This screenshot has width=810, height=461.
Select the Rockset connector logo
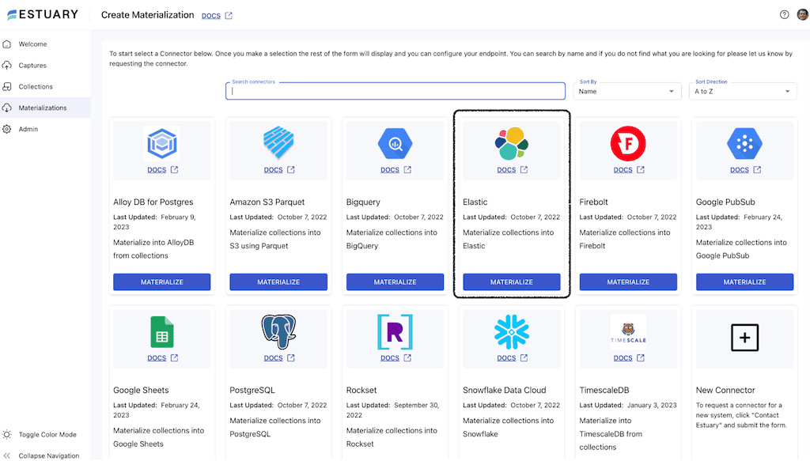click(395, 333)
